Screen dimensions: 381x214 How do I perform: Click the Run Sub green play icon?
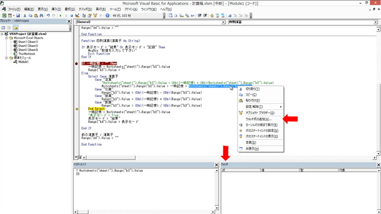(x=60, y=15)
